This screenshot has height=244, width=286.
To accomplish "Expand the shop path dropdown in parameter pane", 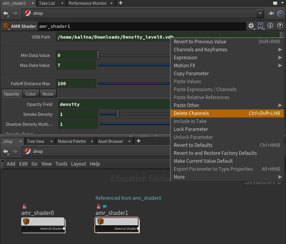I will (260, 13).
